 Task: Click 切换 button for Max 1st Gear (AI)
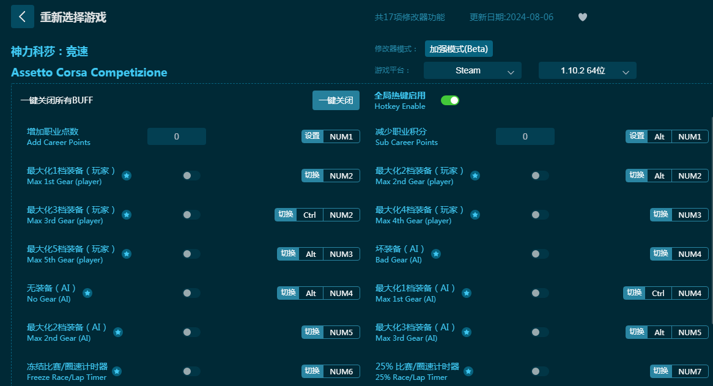point(634,293)
